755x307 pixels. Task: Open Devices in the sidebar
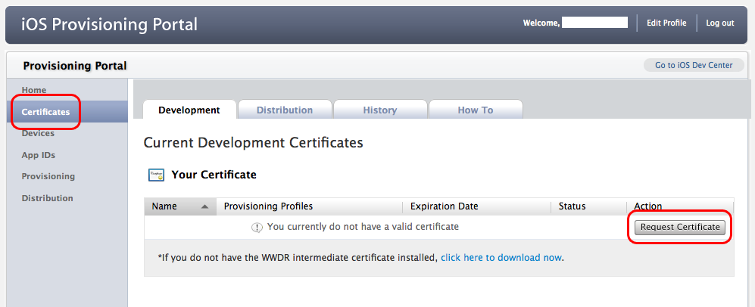coord(38,133)
